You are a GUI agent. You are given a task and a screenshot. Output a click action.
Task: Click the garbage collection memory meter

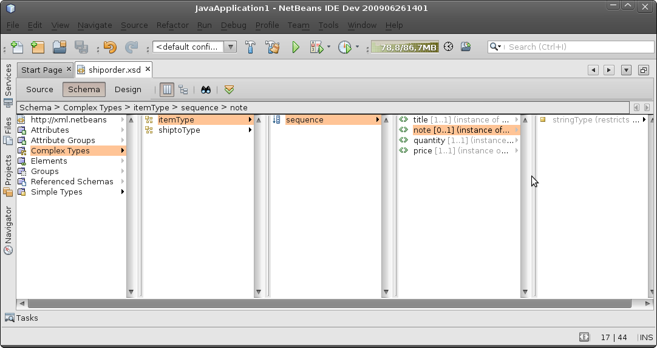(405, 47)
